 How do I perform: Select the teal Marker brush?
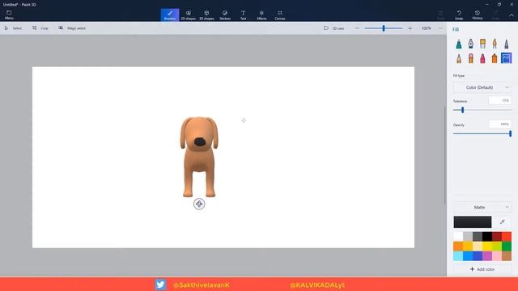click(x=459, y=44)
